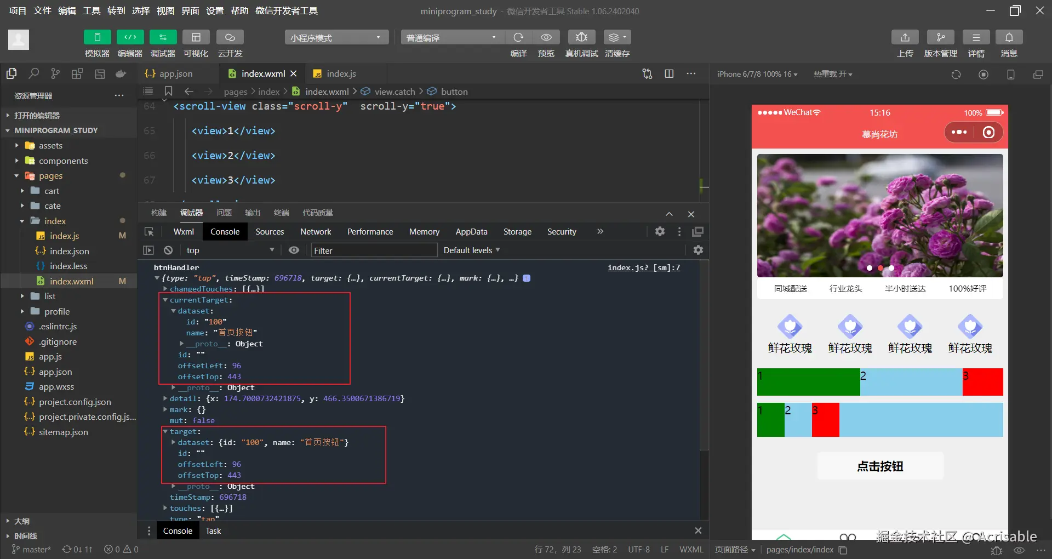This screenshot has height=559, width=1052.
Task: Click the compile (编译) refresh icon
Action: click(x=518, y=37)
